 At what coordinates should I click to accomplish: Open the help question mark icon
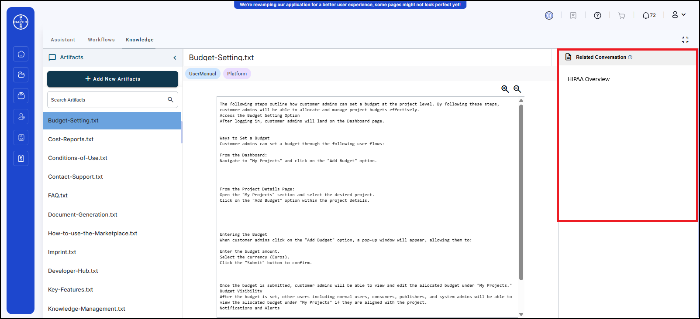pos(597,16)
